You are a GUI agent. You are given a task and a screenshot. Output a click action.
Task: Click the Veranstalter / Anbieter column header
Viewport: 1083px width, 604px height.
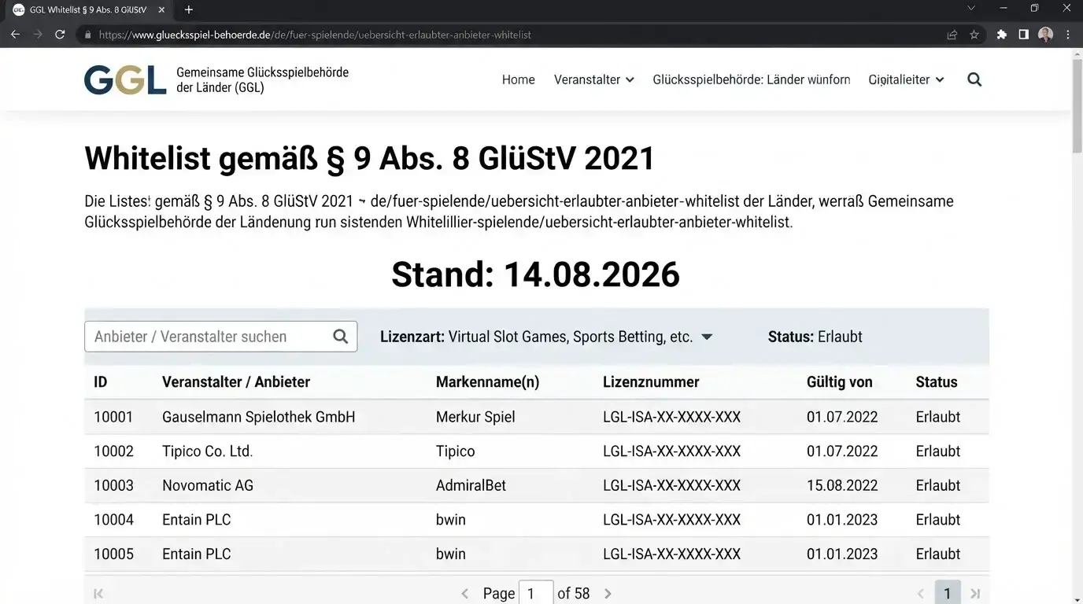236,382
